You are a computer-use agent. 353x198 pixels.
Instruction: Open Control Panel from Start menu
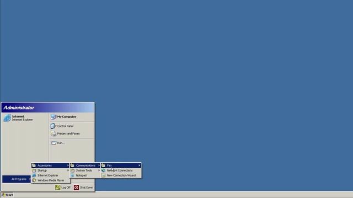coord(72,126)
